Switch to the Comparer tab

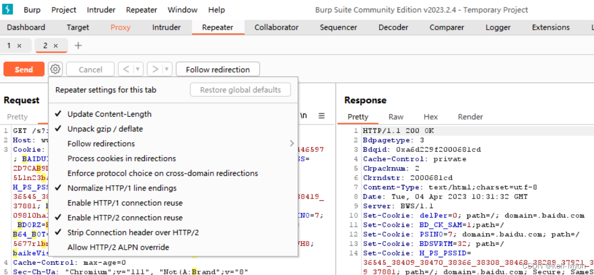[446, 27]
